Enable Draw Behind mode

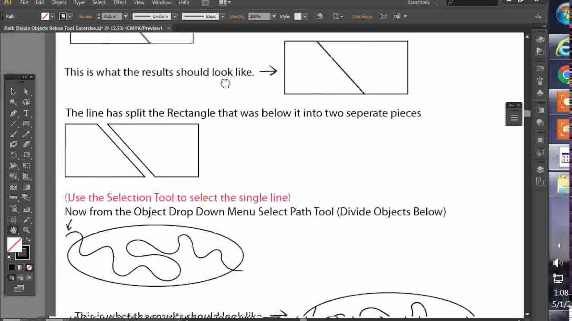pyautogui.click(x=20, y=278)
